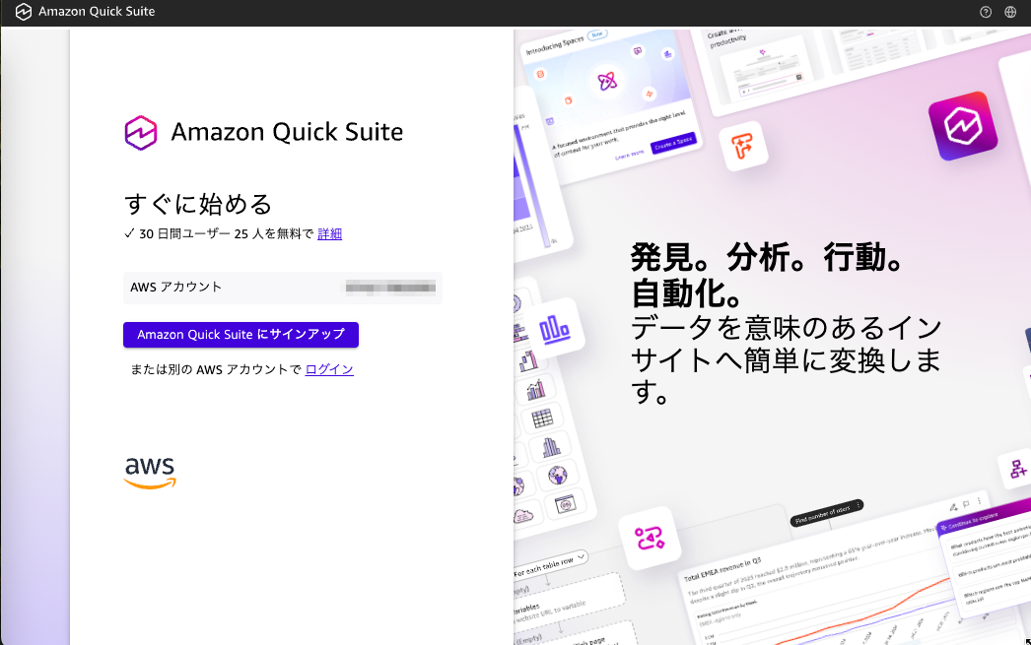Image resolution: width=1031 pixels, height=645 pixels.
Task: Open the globe language selector
Action: click(x=1010, y=13)
